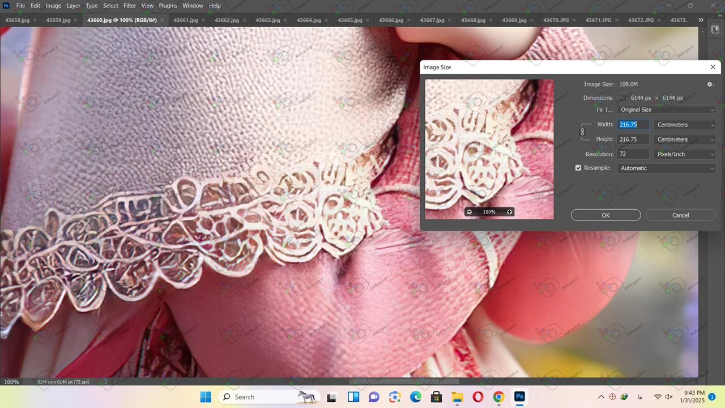Click the tab overflow double-arrow icon
This screenshot has height=408, width=725.
701,20
